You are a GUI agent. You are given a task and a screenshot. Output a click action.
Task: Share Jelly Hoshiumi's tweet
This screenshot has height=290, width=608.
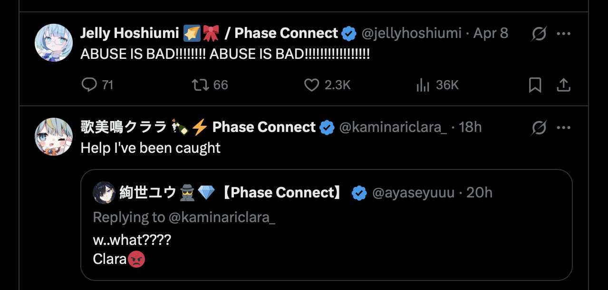click(x=563, y=85)
